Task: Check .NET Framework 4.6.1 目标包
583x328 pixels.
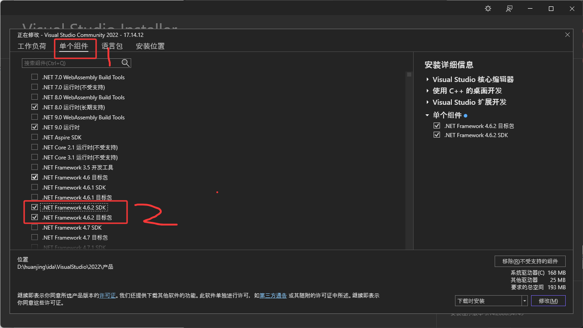Action: point(35,197)
